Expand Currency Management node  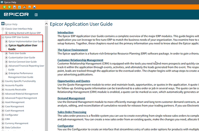pos(3,123)
